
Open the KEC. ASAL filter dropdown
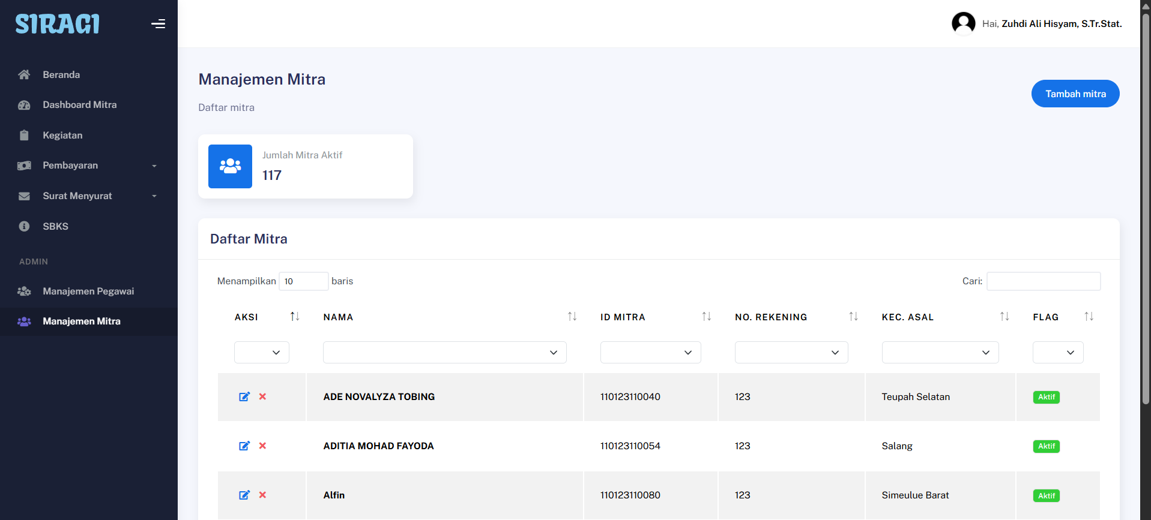click(940, 353)
